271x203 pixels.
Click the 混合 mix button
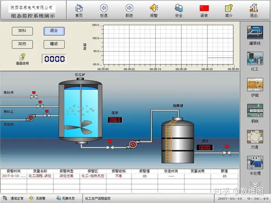54,31
